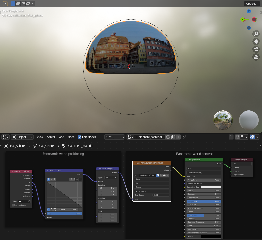The image size is (262, 240).
Task: Open the Add menu in node editor
Action: pyautogui.click(x=61, y=137)
